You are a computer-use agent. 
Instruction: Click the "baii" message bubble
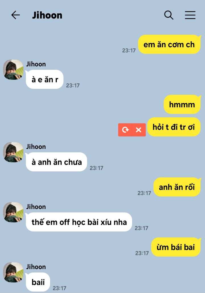click(38, 282)
